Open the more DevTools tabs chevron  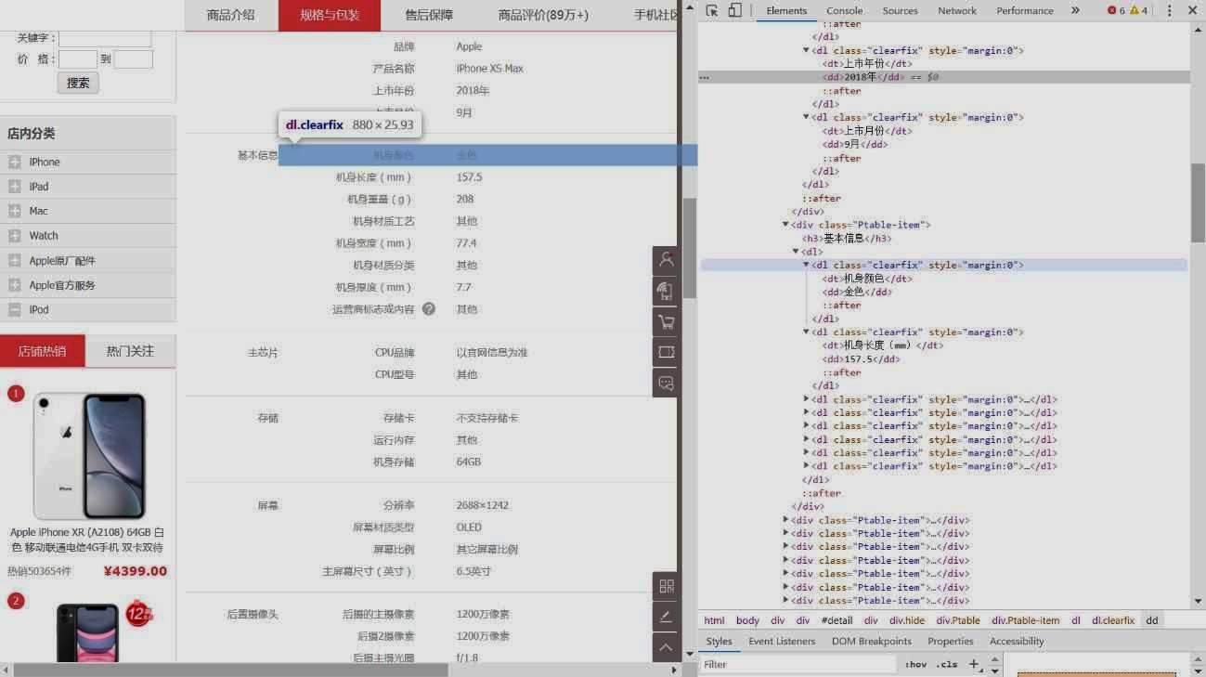1075,10
